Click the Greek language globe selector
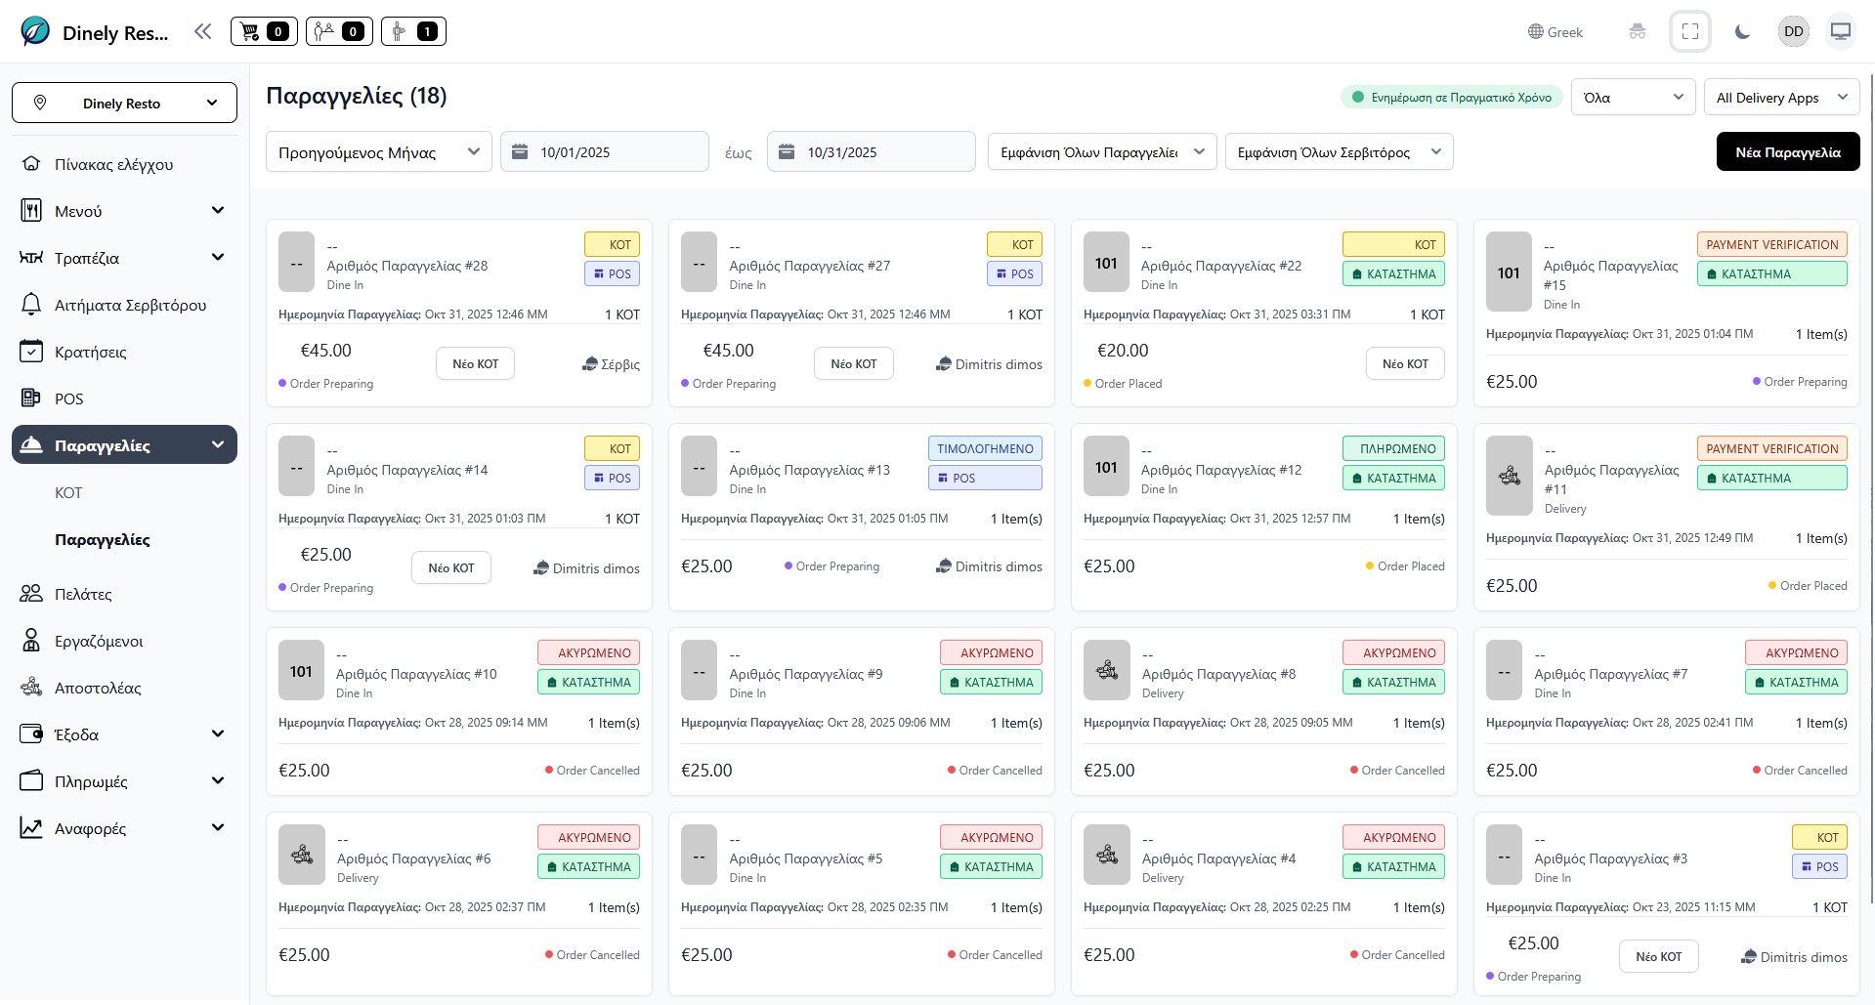This screenshot has height=1005, width=1875. 1555,32
